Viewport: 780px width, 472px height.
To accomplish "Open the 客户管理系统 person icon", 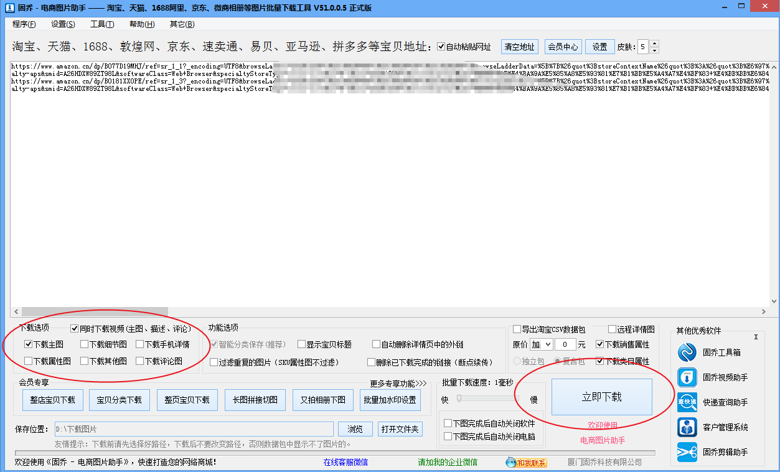I will [x=687, y=427].
